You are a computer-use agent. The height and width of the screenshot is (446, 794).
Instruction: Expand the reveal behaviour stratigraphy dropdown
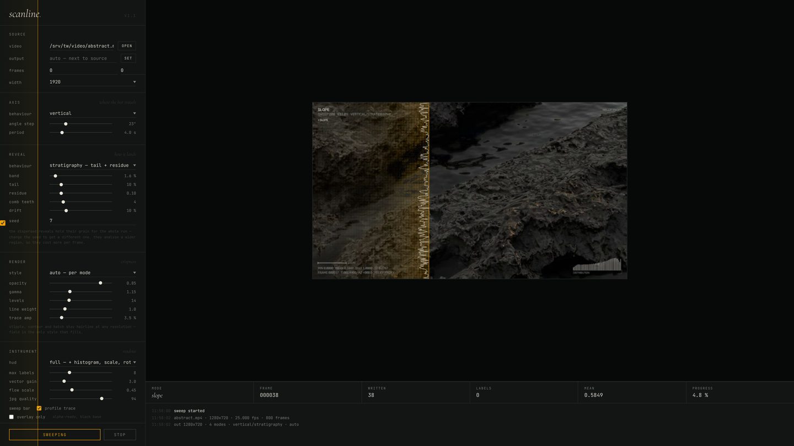tap(93, 165)
